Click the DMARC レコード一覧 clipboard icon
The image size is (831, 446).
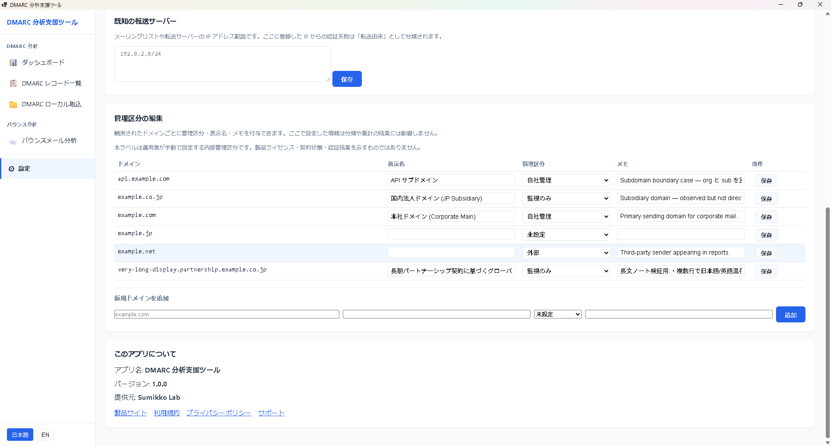pos(13,83)
